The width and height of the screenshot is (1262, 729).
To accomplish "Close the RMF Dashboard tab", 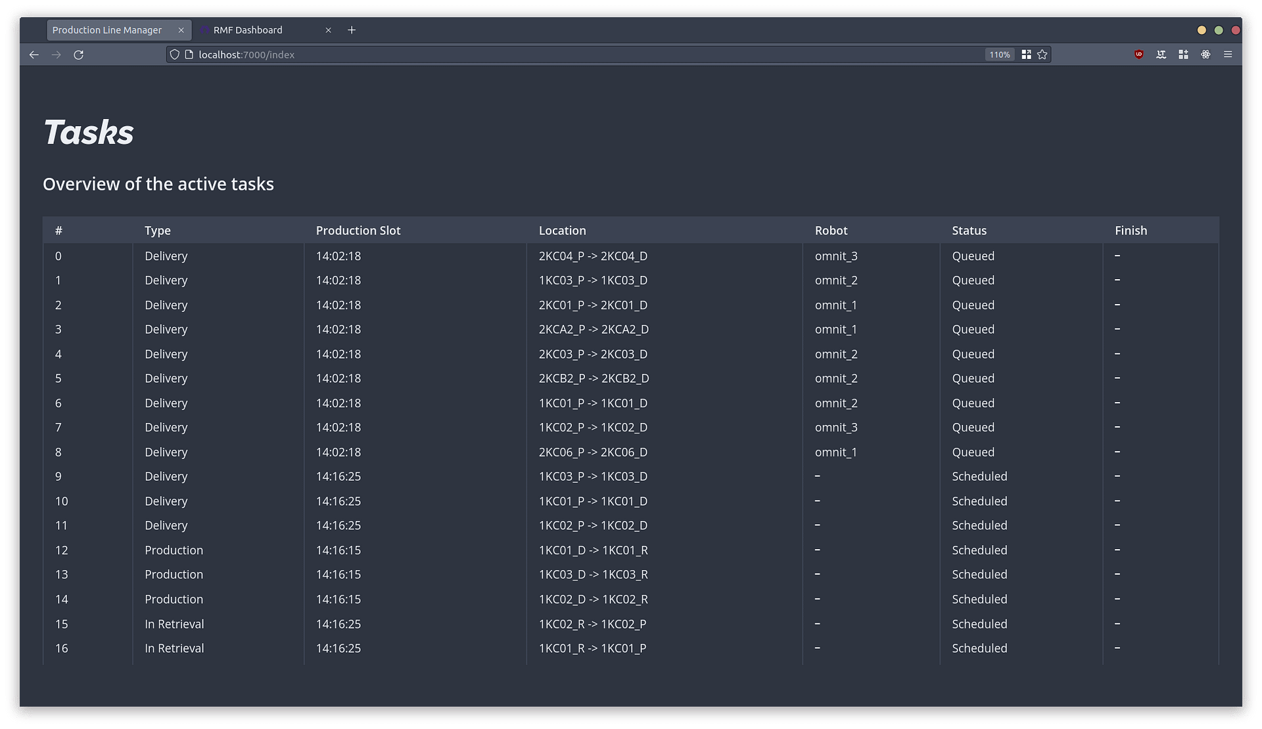I will 328,30.
